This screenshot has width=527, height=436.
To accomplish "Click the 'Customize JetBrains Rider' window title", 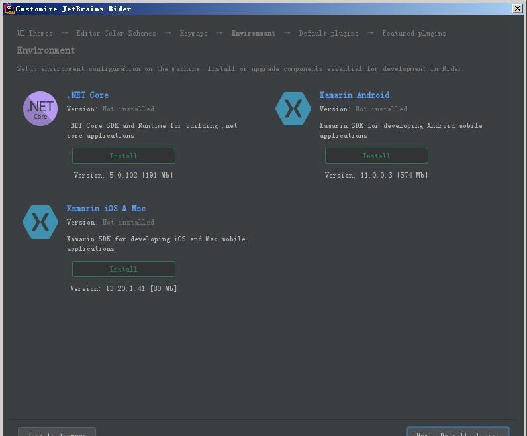I will (x=73, y=9).
